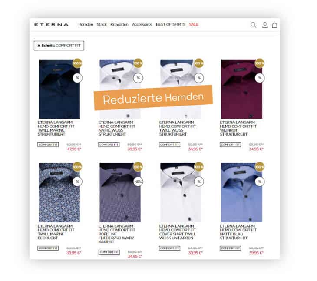Select the light blue Natté shirt image
This screenshot has width=317, height=281.
coord(241,193)
